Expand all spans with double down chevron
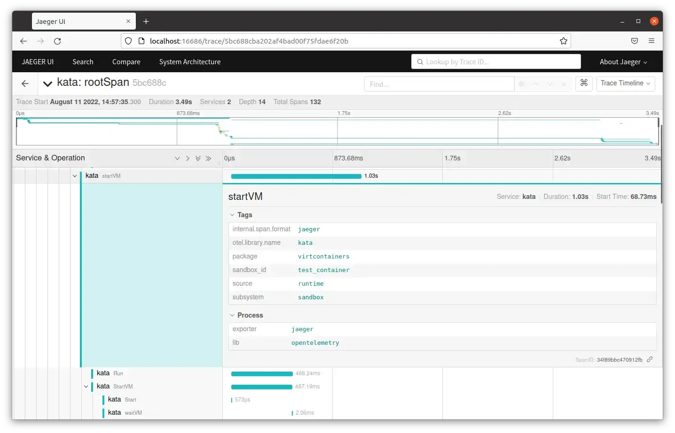The height and width of the screenshot is (433, 675). [x=198, y=159]
